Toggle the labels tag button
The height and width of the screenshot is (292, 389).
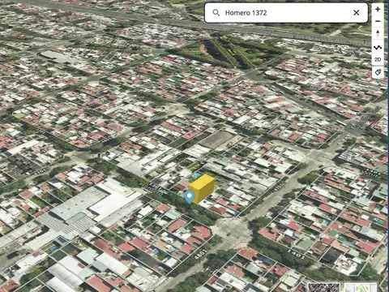point(378,72)
